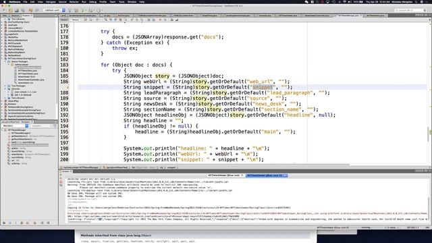
Task: Click the Open Project toolbar icon
Action: click(16, 10)
